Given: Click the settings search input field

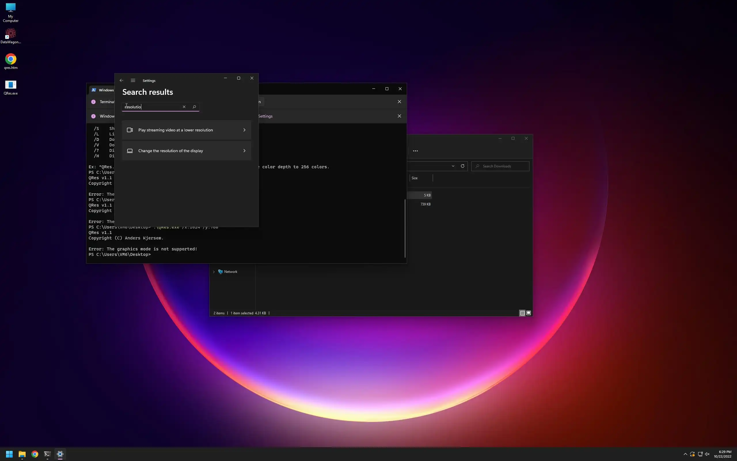Looking at the screenshot, I should click(x=152, y=107).
